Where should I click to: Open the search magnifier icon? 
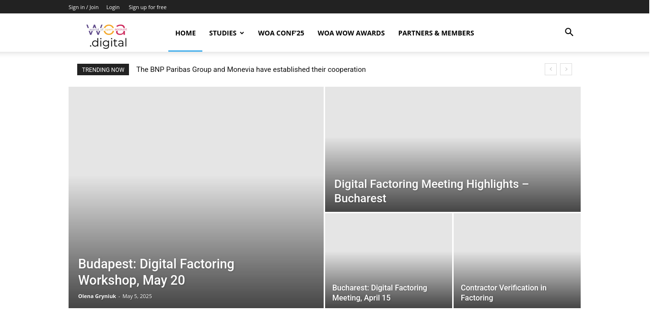tap(569, 33)
